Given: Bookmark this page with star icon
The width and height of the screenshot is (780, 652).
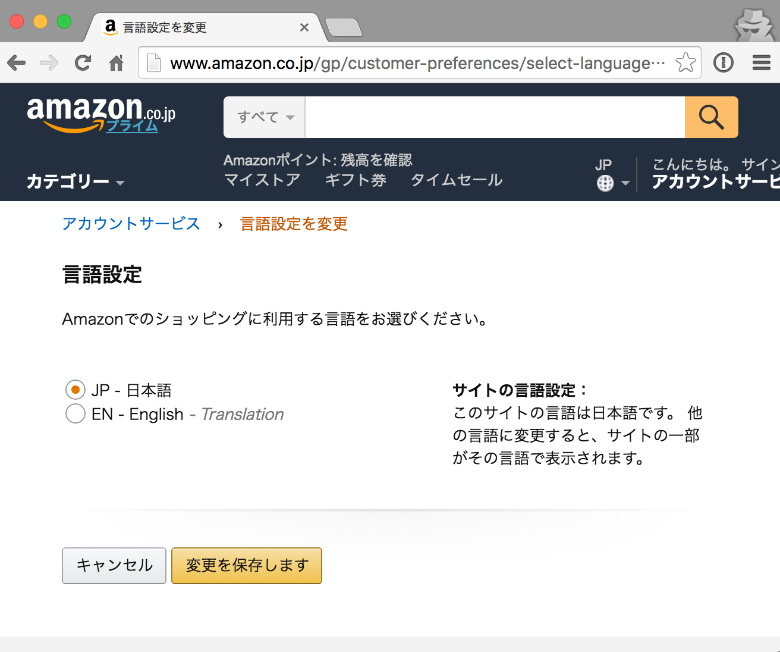Looking at the screenshot, I should click(x=685, y=62).
